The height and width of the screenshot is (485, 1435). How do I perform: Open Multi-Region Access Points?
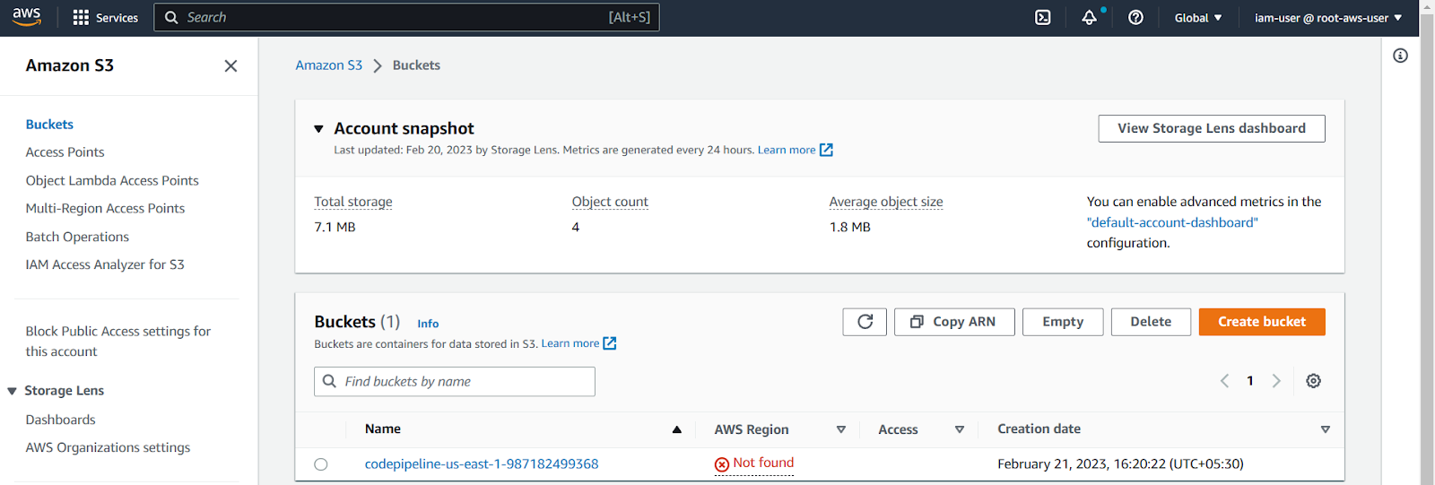click(x=105, y=208)
